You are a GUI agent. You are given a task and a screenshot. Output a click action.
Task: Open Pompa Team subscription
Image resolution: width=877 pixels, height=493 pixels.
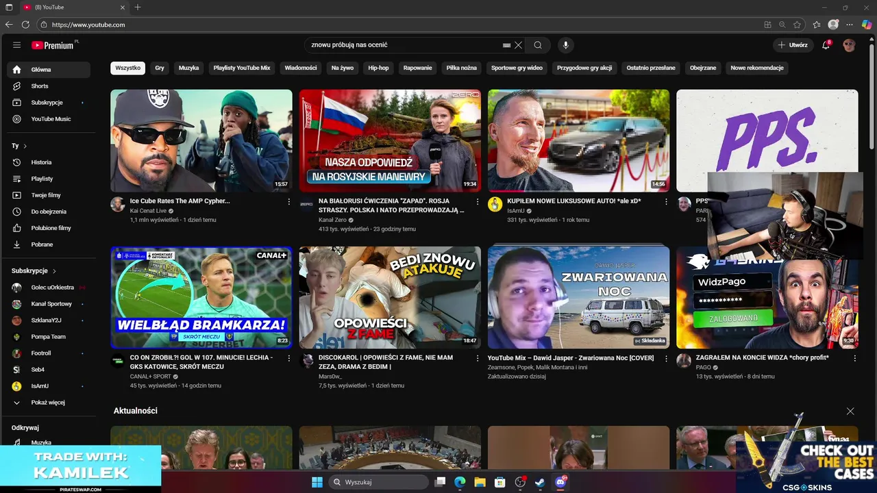(49, 337)
